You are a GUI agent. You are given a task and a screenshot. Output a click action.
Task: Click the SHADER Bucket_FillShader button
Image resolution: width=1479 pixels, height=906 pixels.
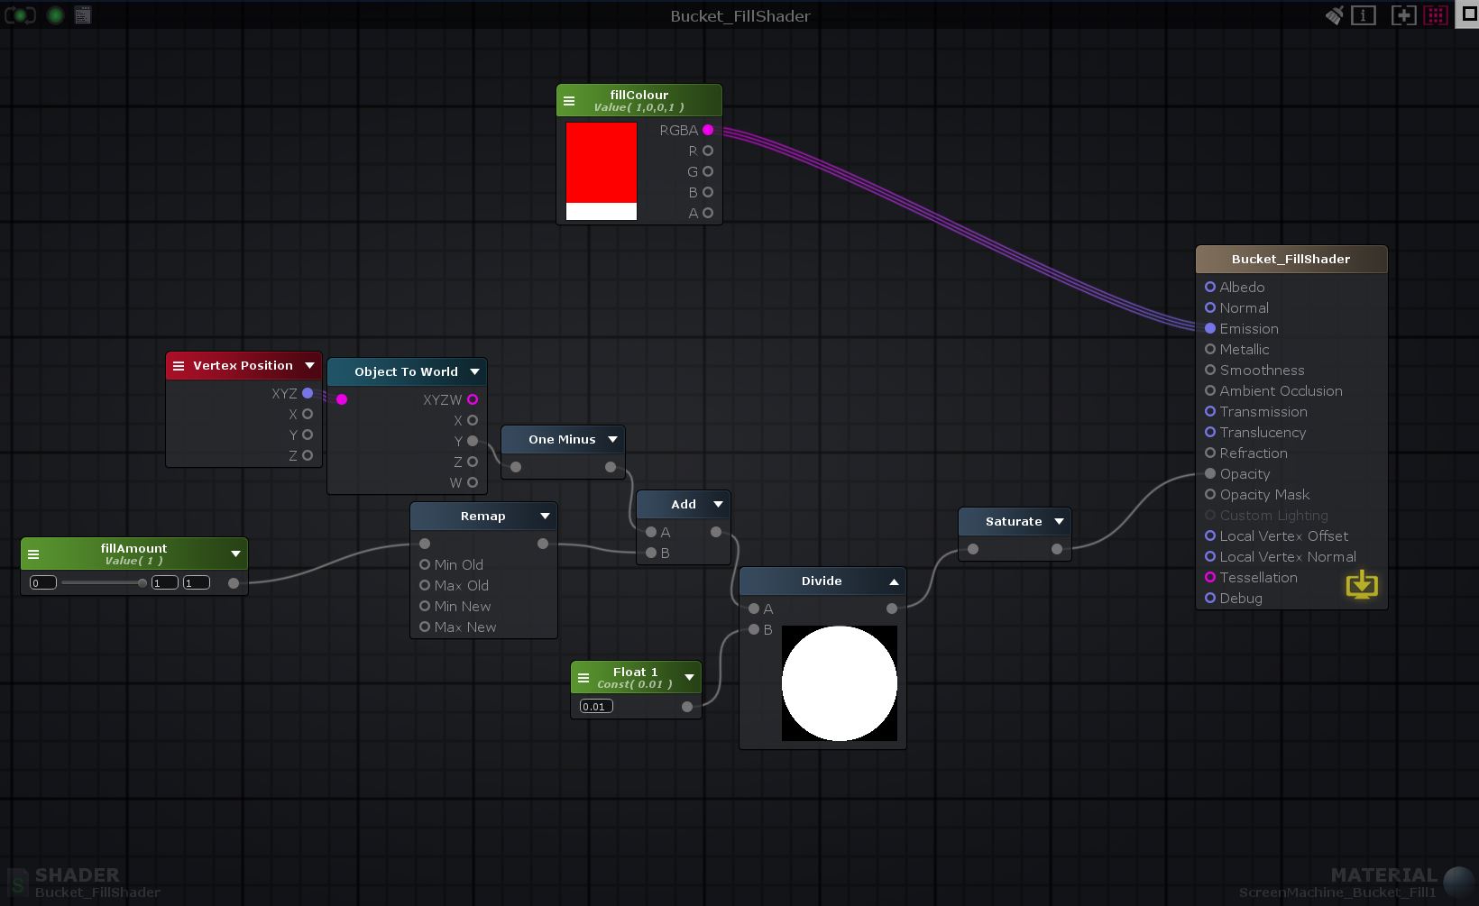pyautogui.click(x=85, y=883)
